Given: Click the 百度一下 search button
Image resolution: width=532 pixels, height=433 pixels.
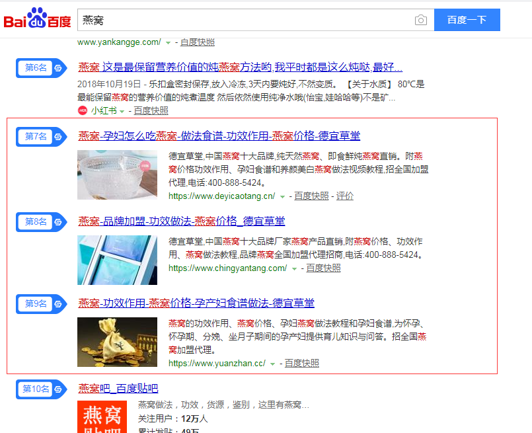Looking at the screenshot, I should tap(467, 20).
